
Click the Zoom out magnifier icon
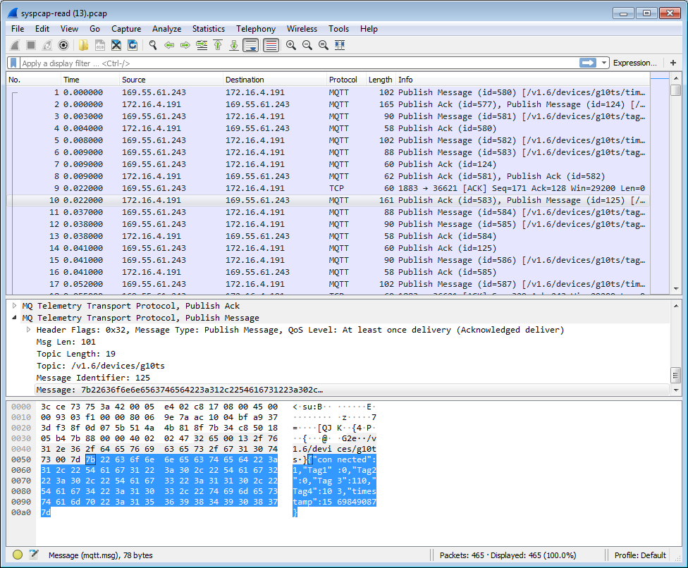[x=307, y=45]
